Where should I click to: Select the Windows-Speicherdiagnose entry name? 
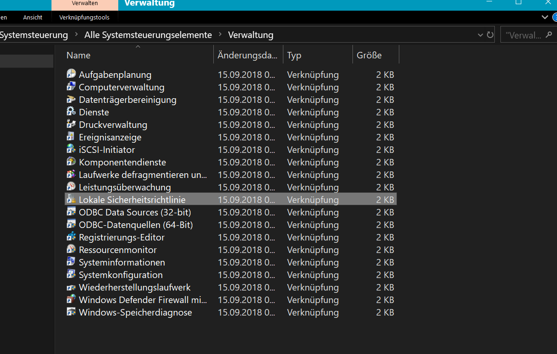[x=135, y=312]
